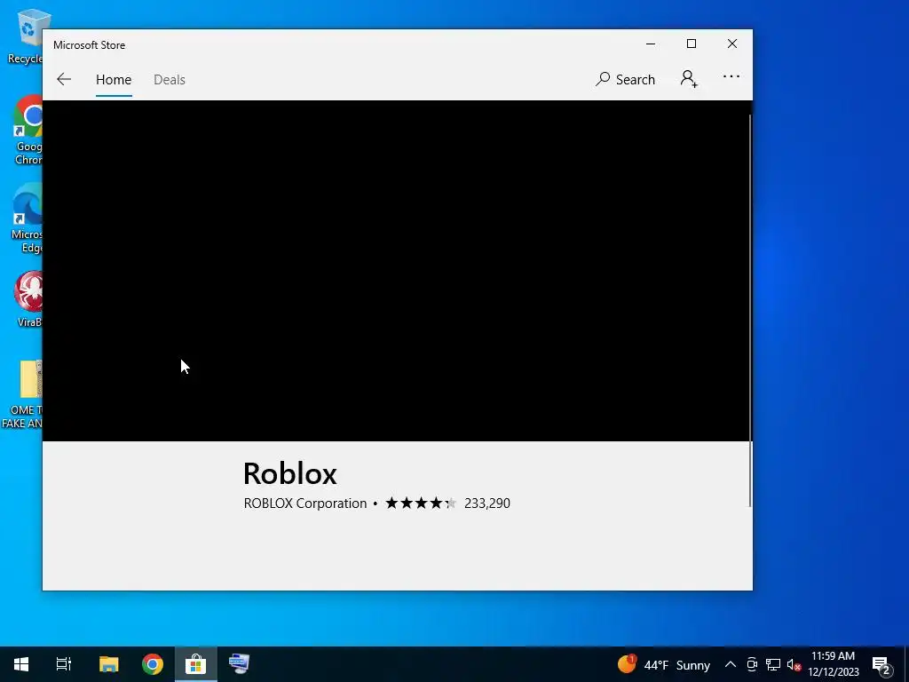Select the Microsoft Edge desktop shortcut

(27, 218)
